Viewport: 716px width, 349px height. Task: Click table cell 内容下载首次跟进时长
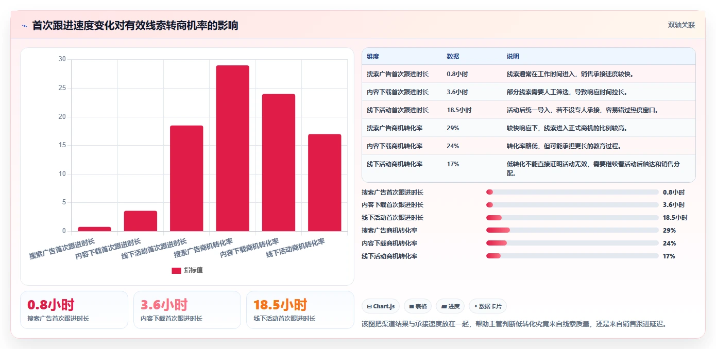[398, 92]
